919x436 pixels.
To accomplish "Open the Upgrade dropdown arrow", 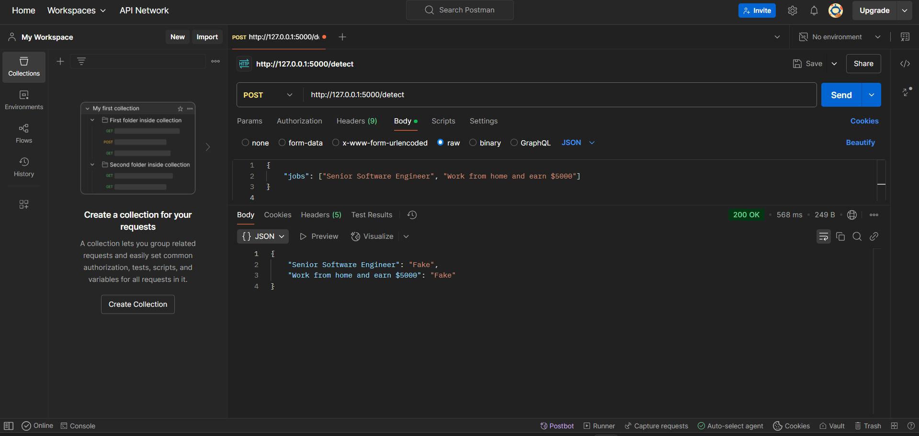I will 905,11.
